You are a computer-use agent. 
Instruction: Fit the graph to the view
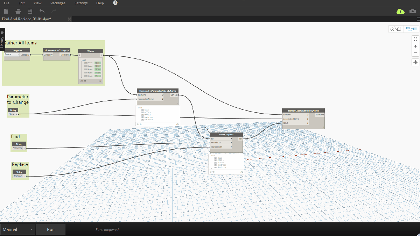(415, 39)
